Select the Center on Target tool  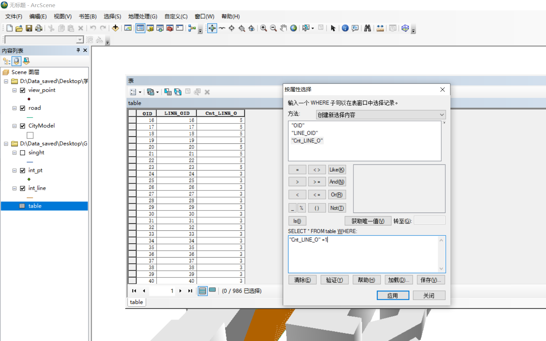232,28
